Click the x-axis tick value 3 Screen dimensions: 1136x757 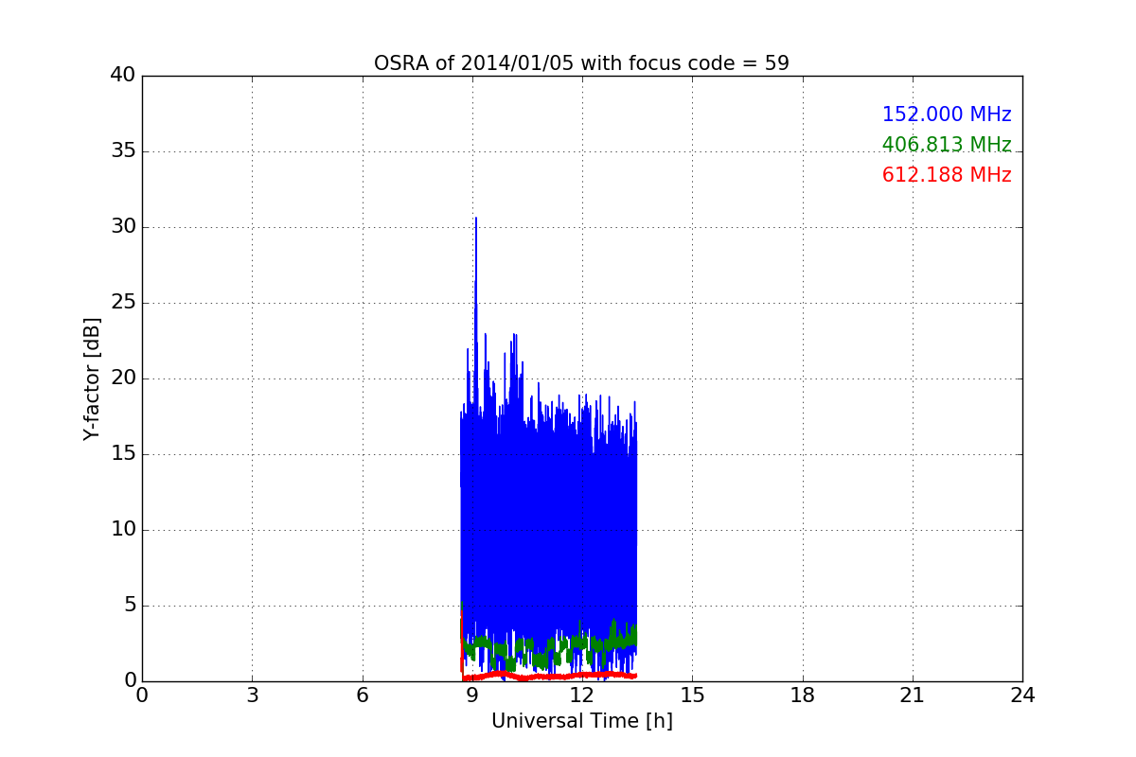(252, 695)
